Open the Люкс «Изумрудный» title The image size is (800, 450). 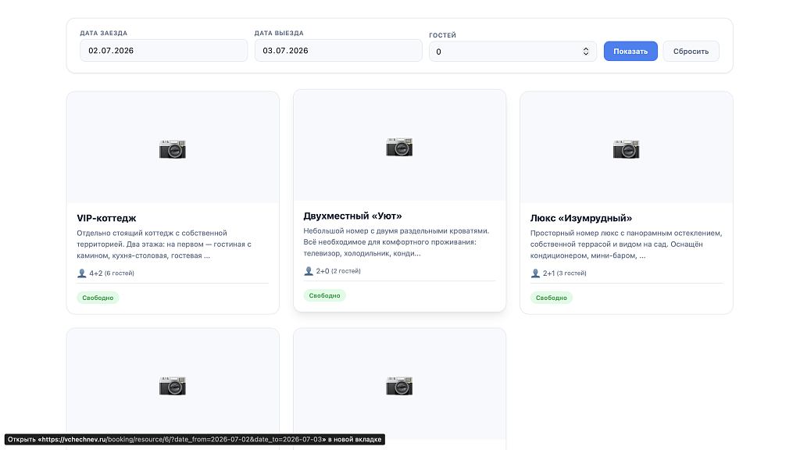point(581,218)
